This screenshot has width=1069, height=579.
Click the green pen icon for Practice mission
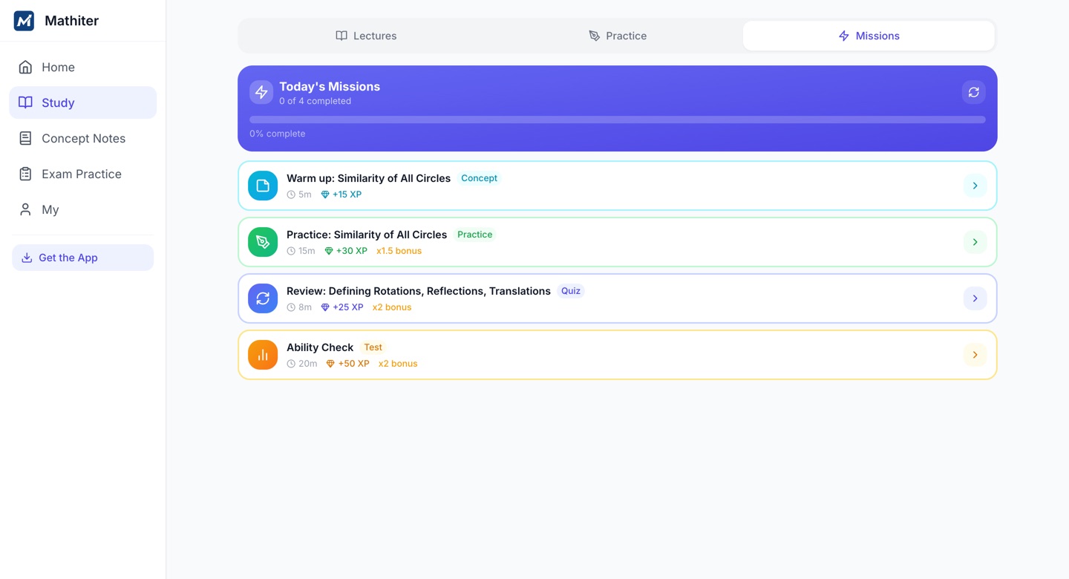point(263,242)
